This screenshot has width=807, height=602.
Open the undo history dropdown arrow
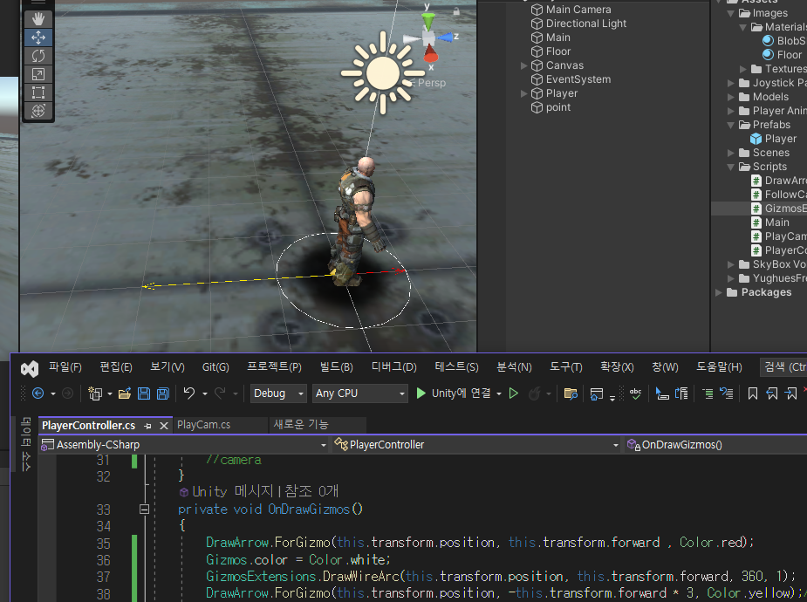click(205, 394)
